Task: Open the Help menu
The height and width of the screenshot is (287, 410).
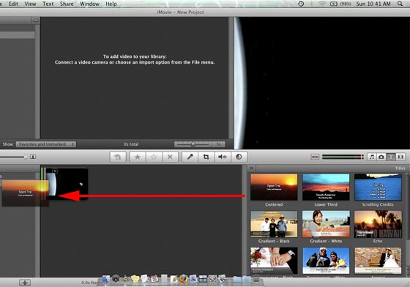Action: pos(111,4)
